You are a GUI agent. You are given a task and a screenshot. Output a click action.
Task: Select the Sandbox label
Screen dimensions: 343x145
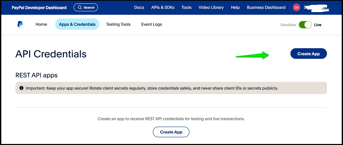288,25
